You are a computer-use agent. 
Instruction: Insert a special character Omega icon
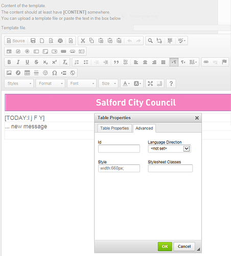tap(54, 73)
